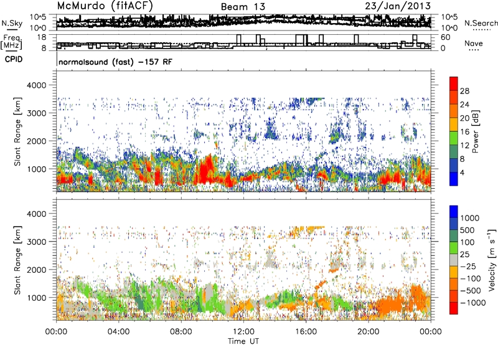This screenshot has width=498, height=345.
Task: Click the frequency step plot panel
Action: click(243, 42)
